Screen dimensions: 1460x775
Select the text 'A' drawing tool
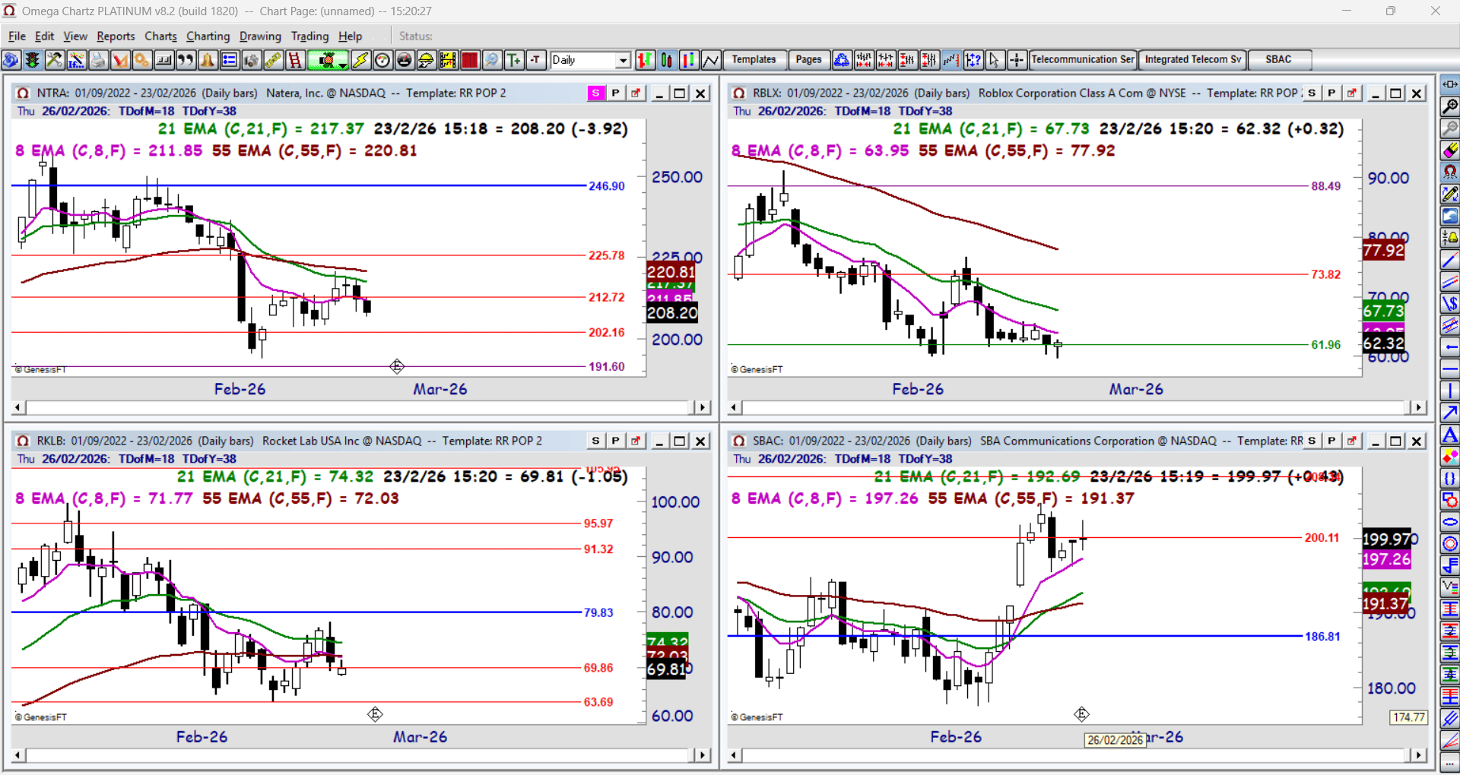coord(1450,435)
